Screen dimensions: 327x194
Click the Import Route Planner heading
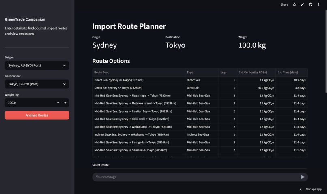pos(129,26)
